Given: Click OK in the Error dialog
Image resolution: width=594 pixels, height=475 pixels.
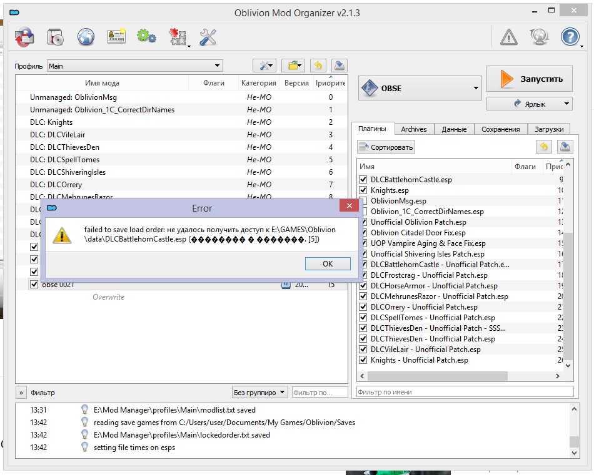Looking at the screenshot, I should click(328, 263).
